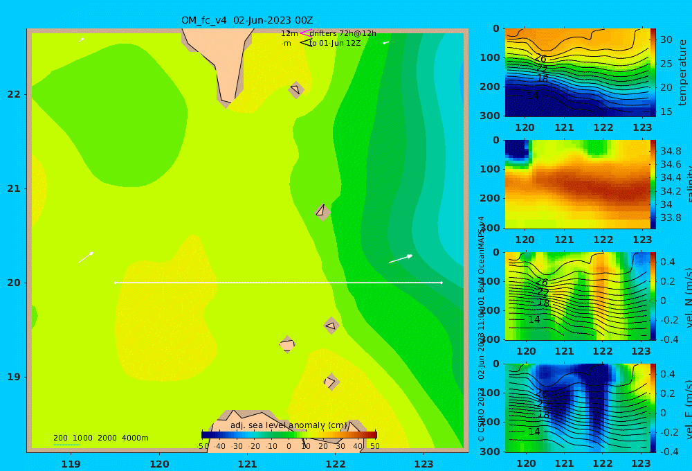Click the vertical '© CSIRO 2023' copyright text

tap(481, 414)
